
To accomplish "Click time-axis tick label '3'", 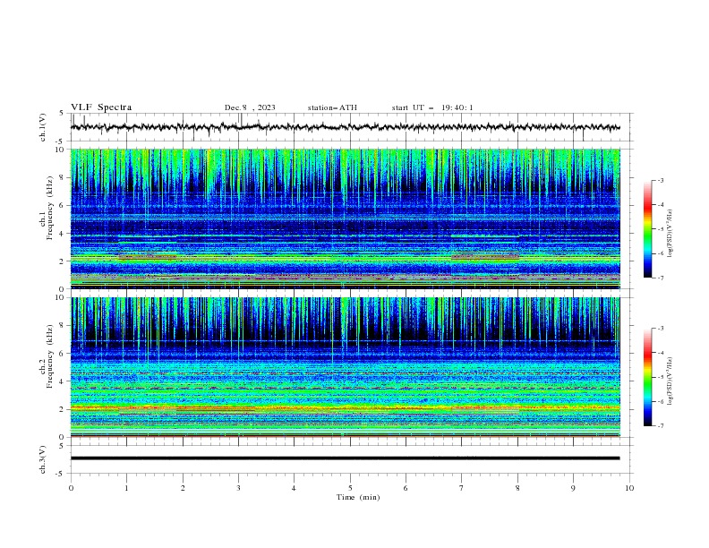I will [238, 488].
